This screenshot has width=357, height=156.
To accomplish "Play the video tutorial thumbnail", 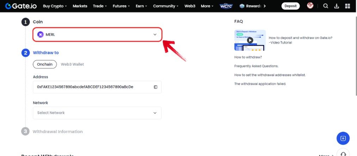I will coord(250,40).
